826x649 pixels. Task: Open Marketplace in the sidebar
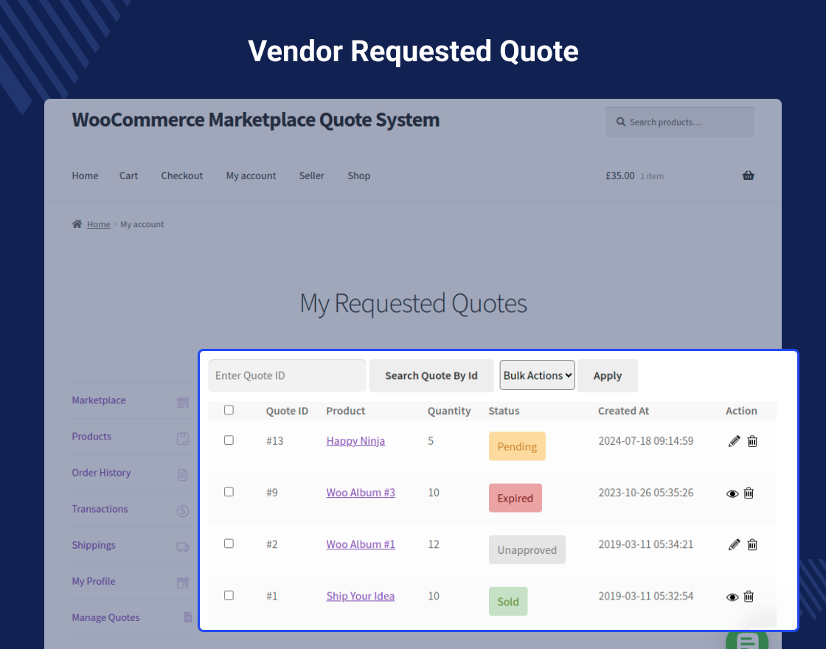point(99,400)
